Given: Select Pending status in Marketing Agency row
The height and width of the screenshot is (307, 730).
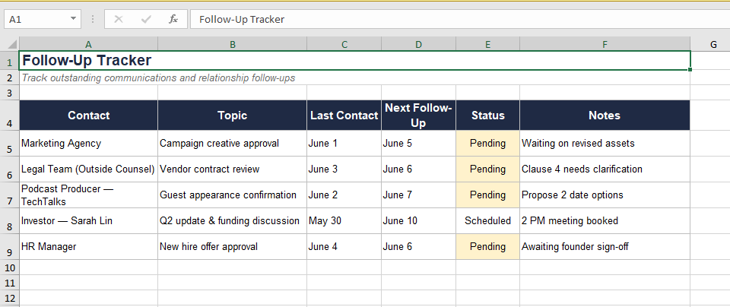Looking at the screenshot, I should click(488, 144).
